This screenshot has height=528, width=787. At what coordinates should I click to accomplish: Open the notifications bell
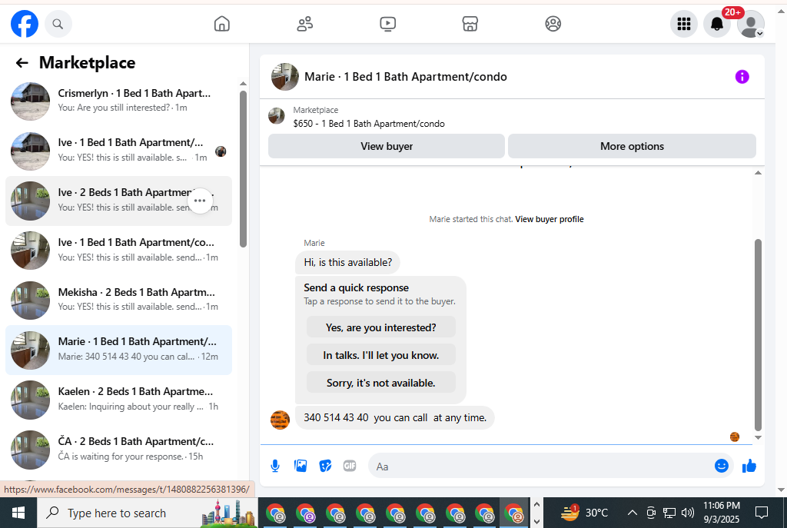[x=717, y=24]
